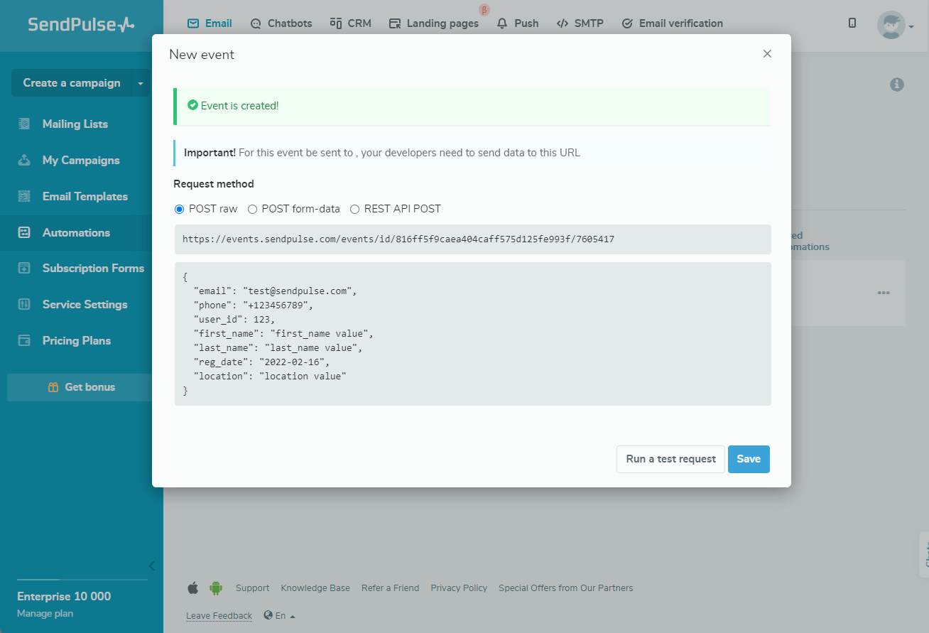Select the REST API POST option

tap(355, 209)
